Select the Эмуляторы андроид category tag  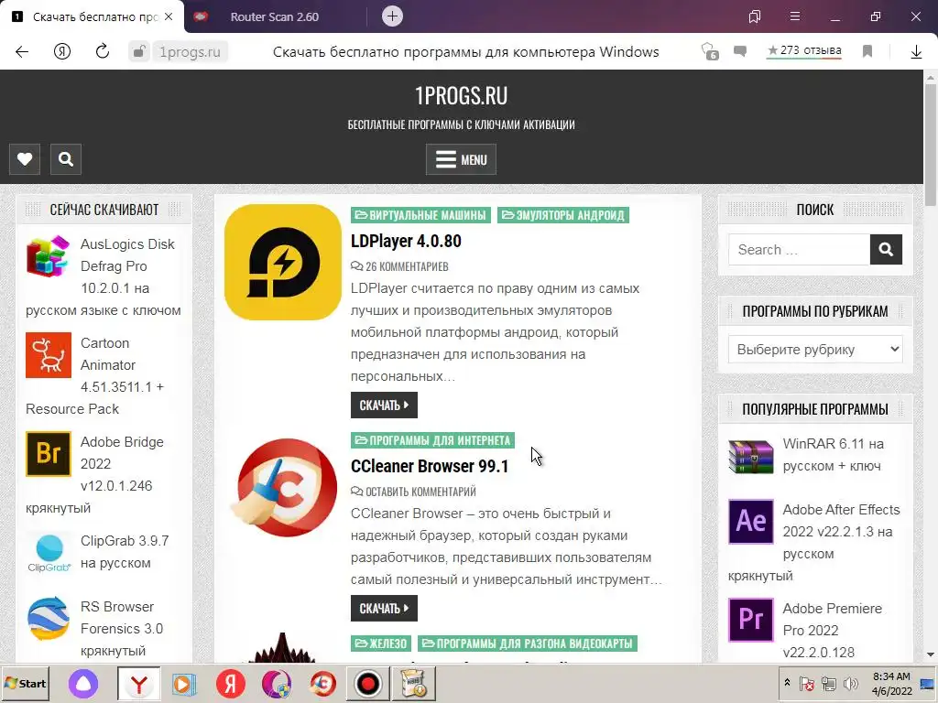[x=563, y=215]
